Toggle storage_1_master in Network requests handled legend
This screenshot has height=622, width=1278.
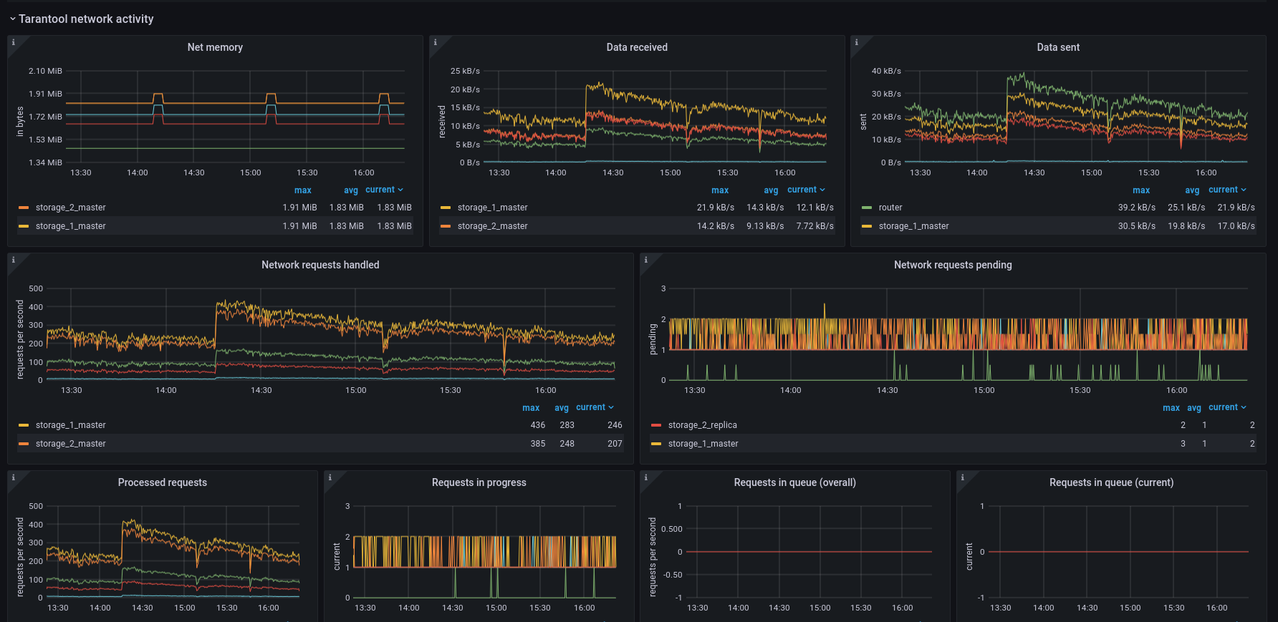(x=71, y=425)
